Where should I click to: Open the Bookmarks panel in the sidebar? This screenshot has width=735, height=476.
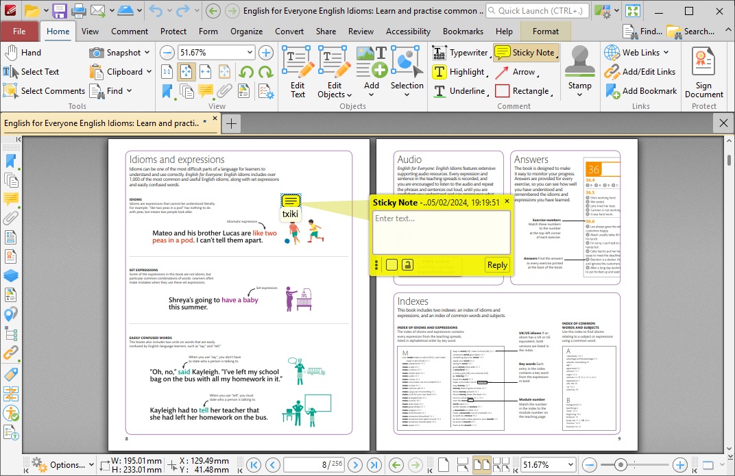[11, 160]
